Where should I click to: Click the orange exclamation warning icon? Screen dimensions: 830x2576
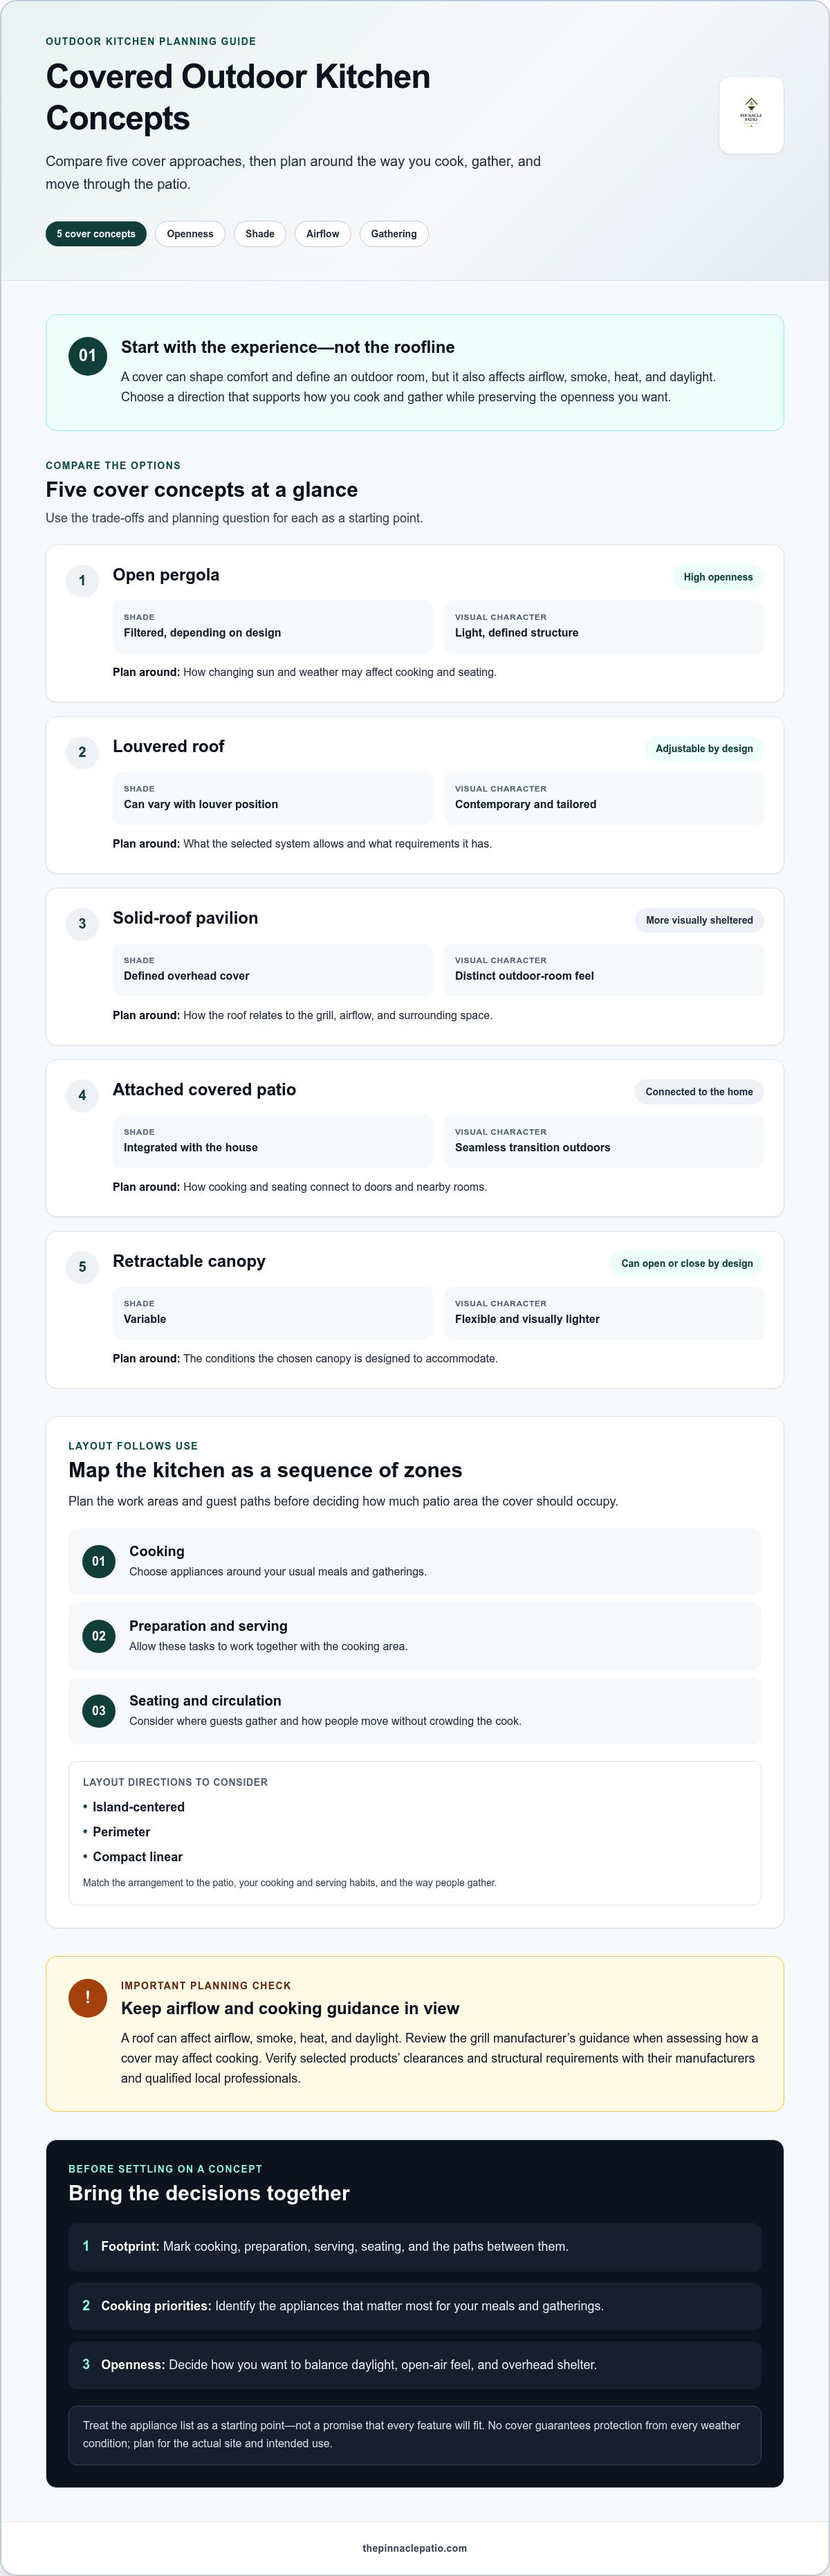pyautogui.click(x=88, y=1997)
